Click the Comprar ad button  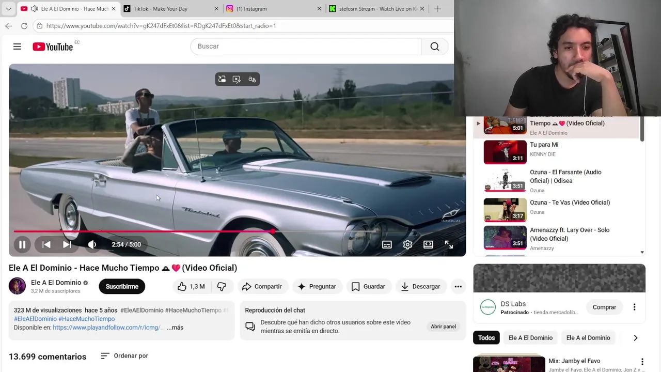point(604,307)
